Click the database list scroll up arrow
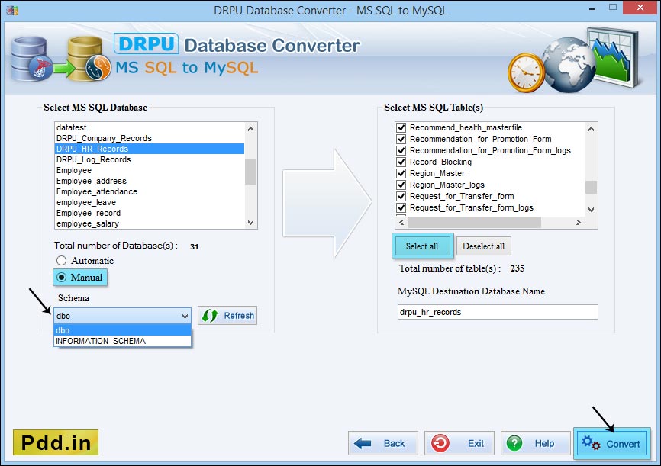This screenshot has width=661, height=466. point(251,128)
